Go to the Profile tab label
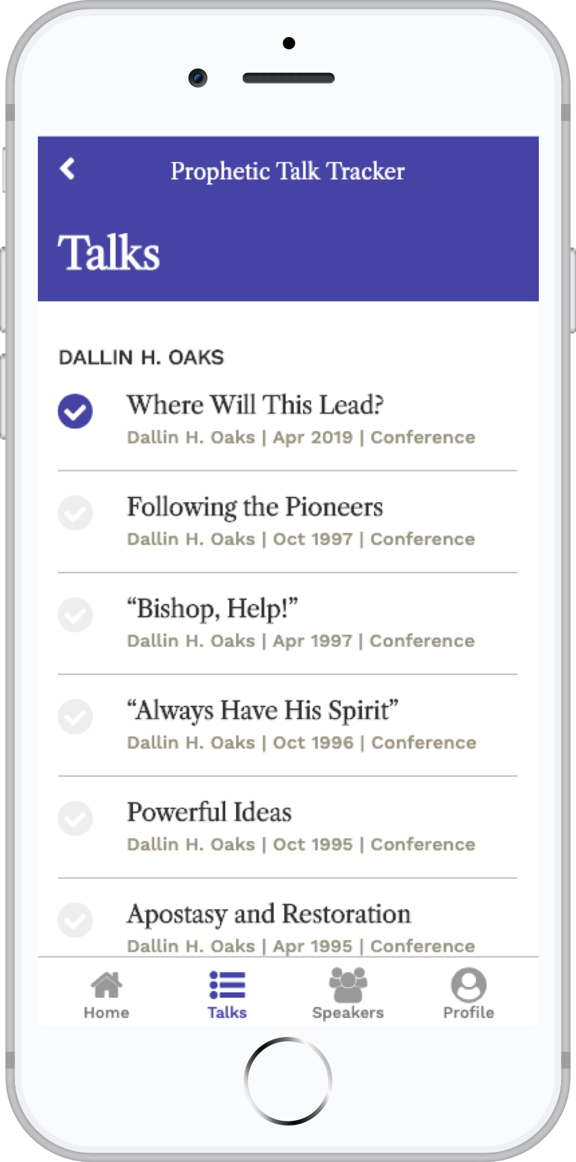The width and height of the screenshot is (576, 1162). (469, 1013)
